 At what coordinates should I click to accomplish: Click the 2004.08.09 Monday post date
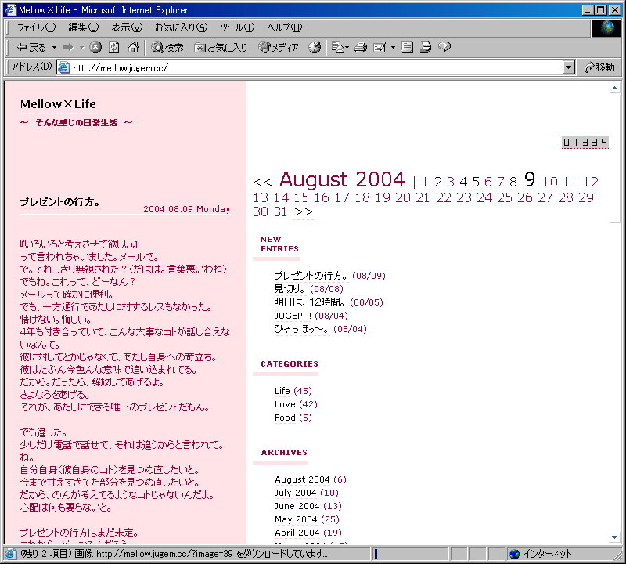click(187, 209)
